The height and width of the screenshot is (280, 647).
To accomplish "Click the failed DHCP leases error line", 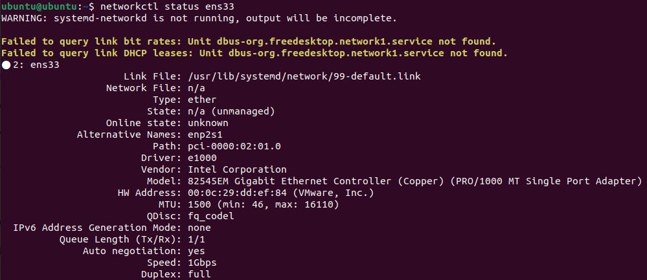I will [x=254, y=53].
